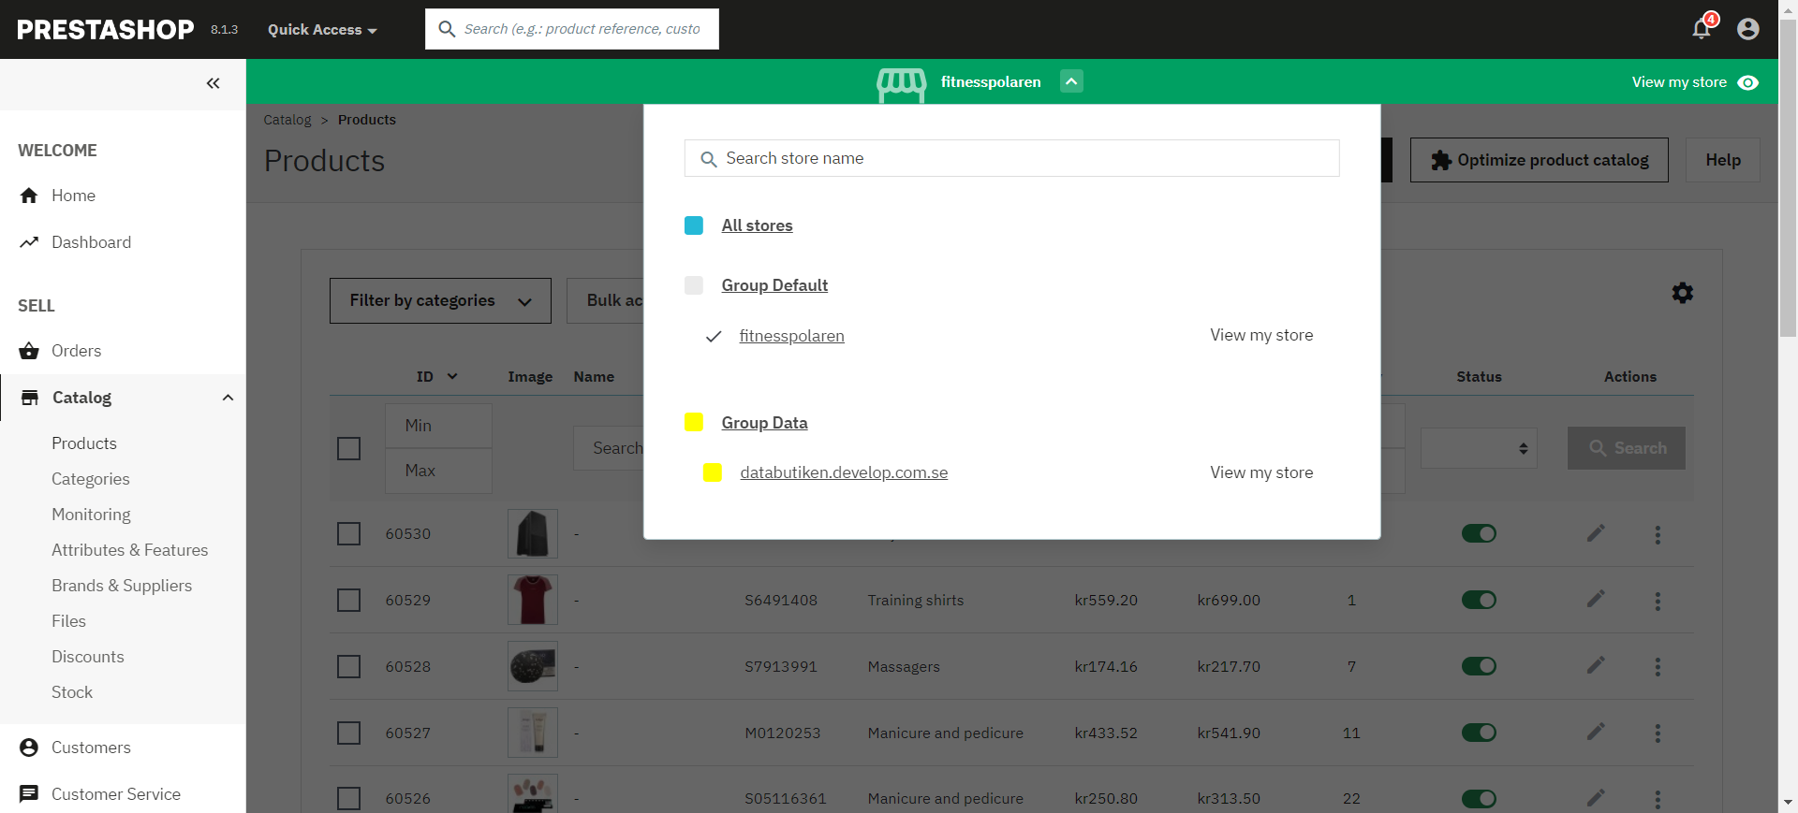Open Filter by categories dropdown
This screenshot has width=1798, height=813.
pos(440,300)
